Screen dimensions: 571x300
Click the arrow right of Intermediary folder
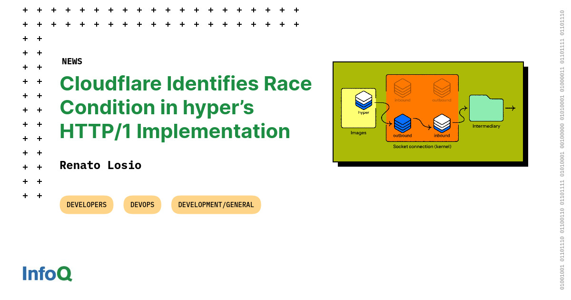pos(510,108)
